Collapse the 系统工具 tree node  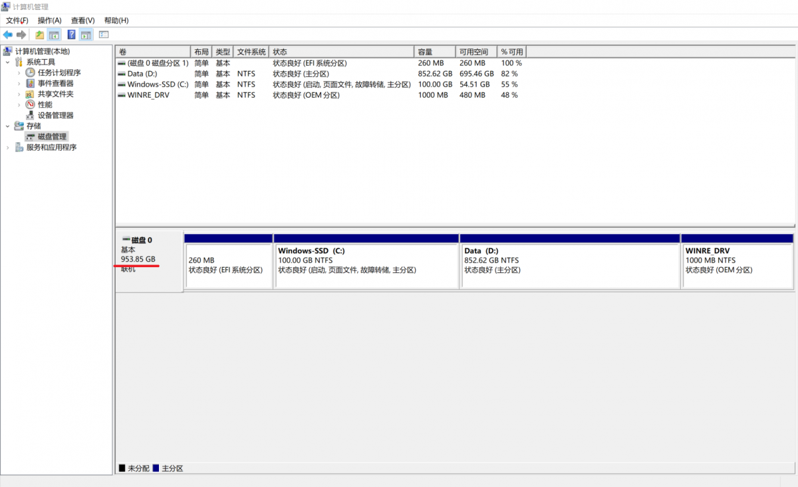coord(7,62)
